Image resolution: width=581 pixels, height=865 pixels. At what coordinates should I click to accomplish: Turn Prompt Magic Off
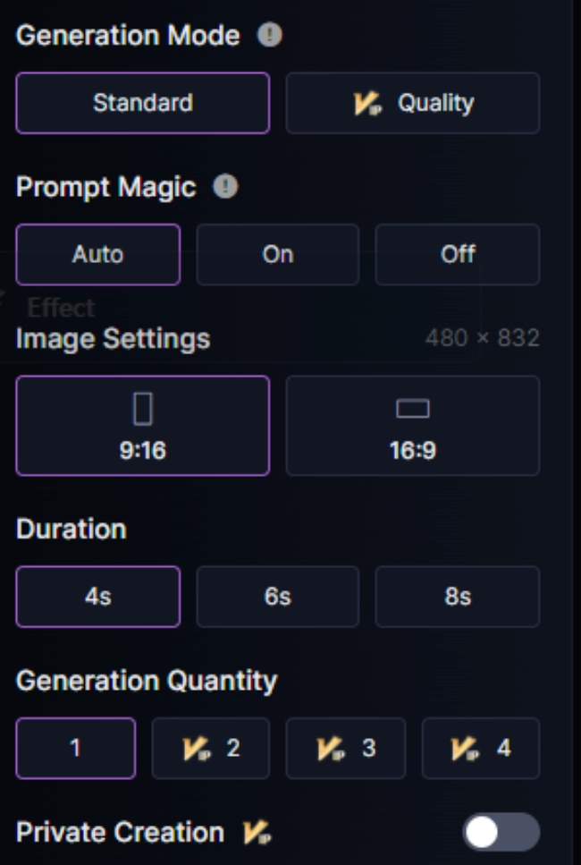[x=457, y=254]
